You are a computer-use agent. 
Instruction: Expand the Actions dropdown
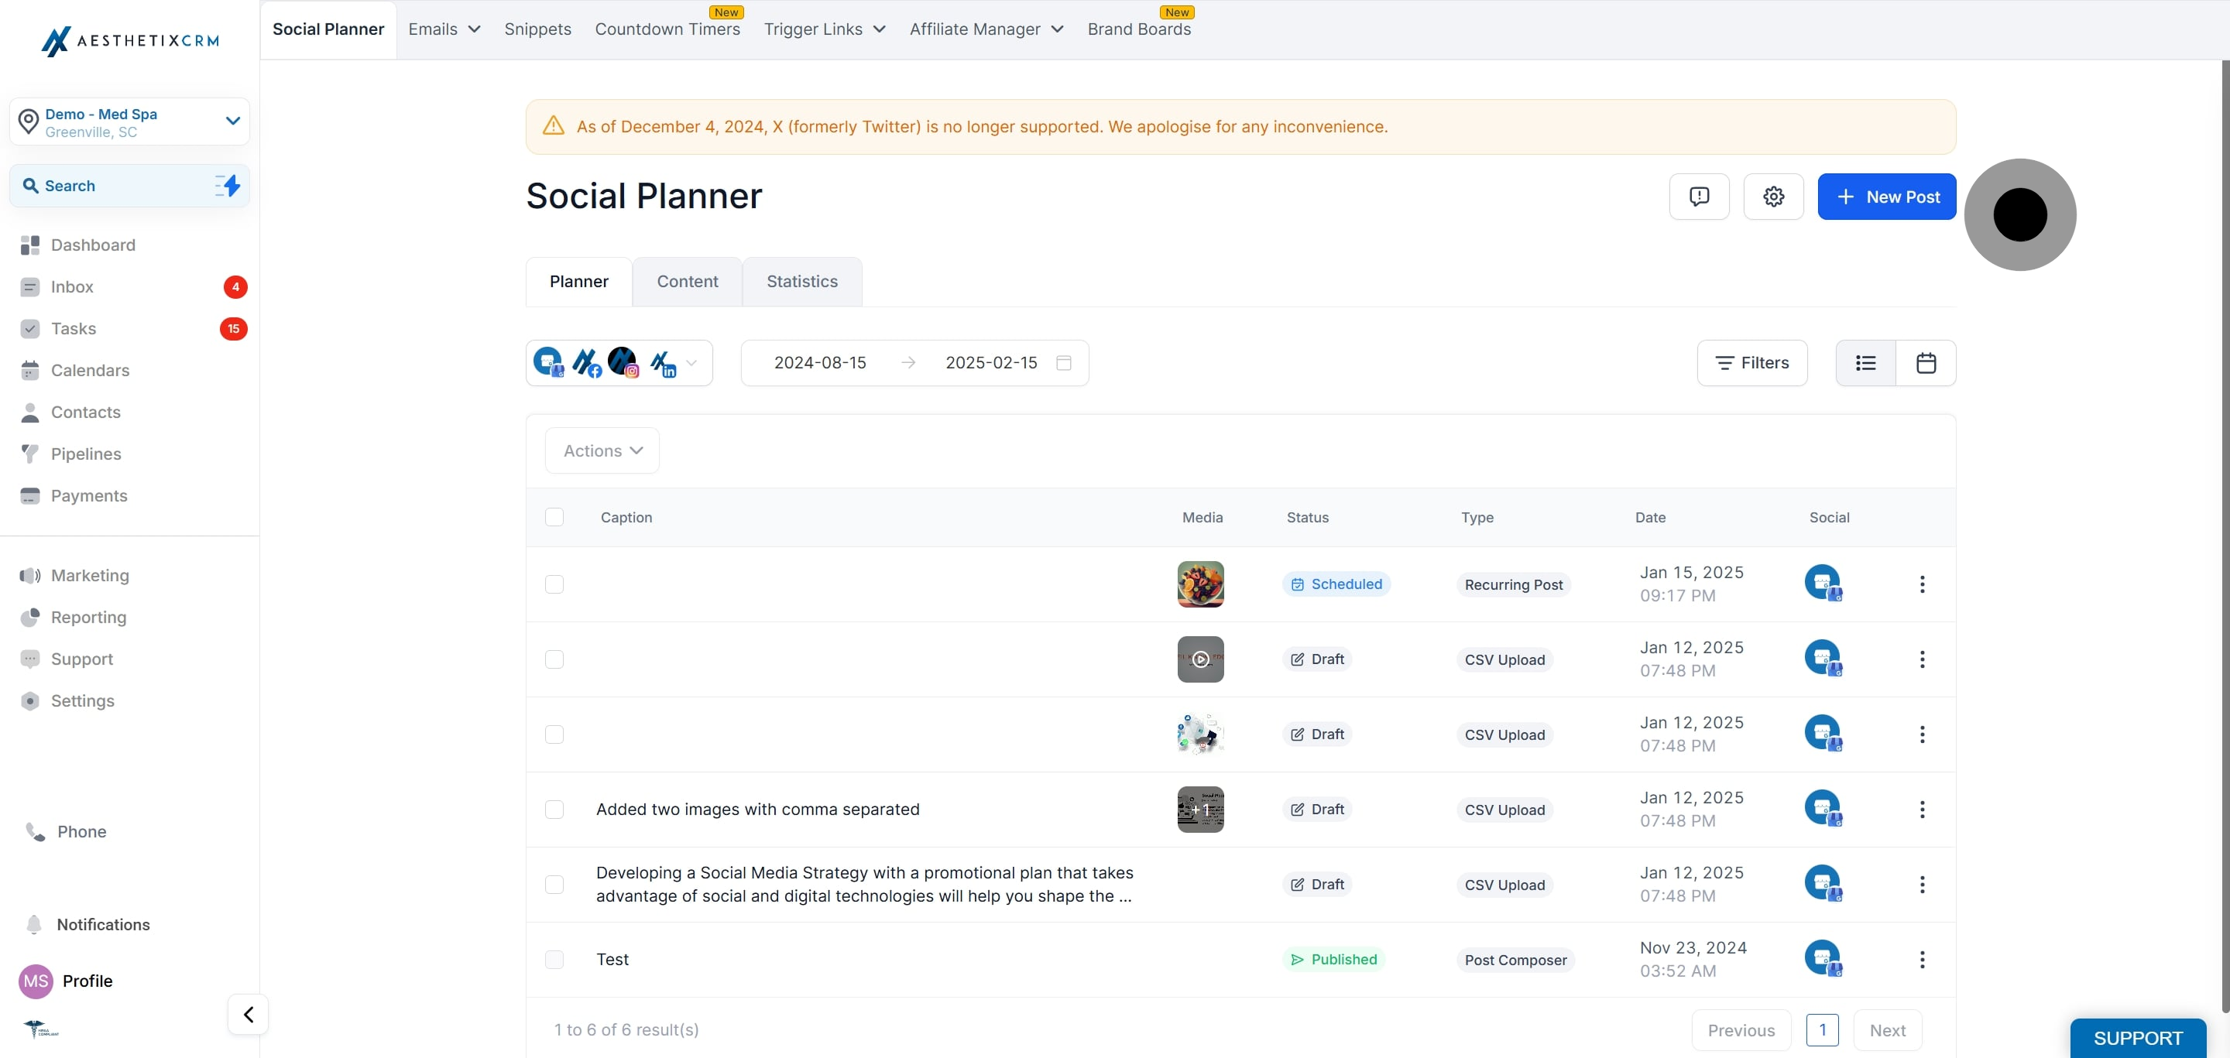[602, 450]
